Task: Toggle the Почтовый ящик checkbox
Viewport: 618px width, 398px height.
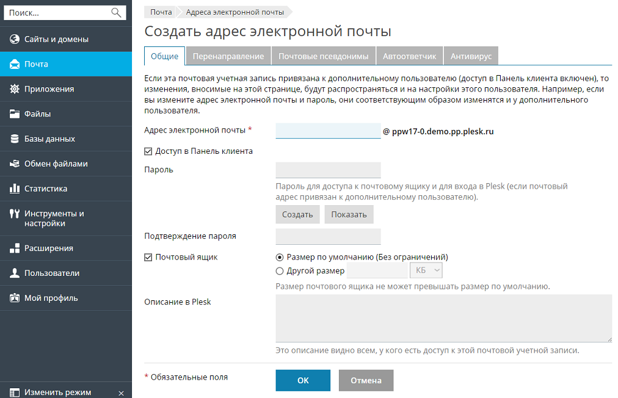Action: [x=148, y=258]
